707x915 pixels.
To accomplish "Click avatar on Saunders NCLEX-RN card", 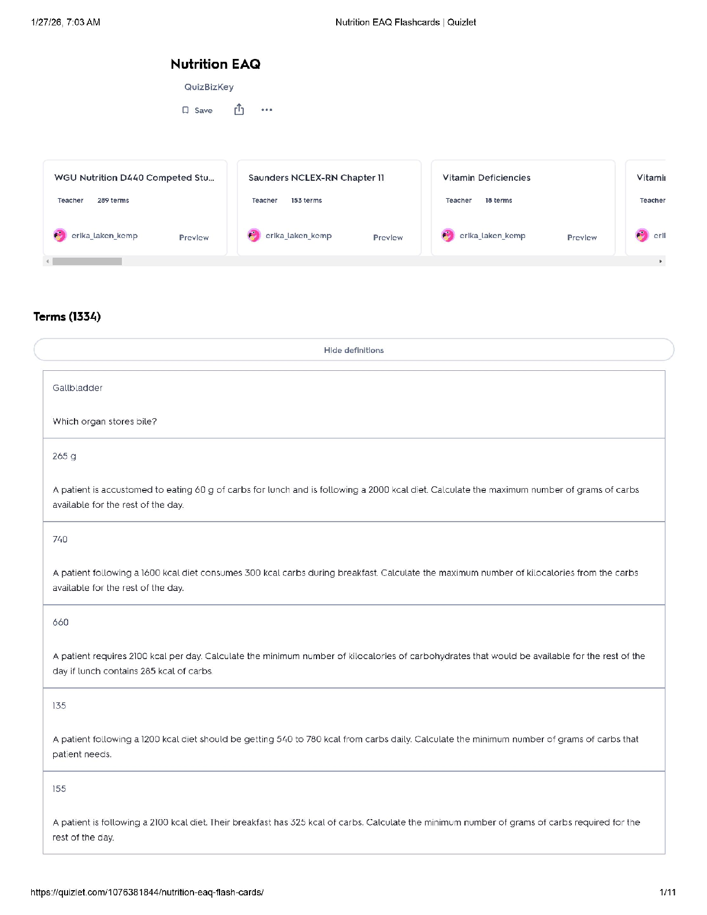I will pos(254,236).
